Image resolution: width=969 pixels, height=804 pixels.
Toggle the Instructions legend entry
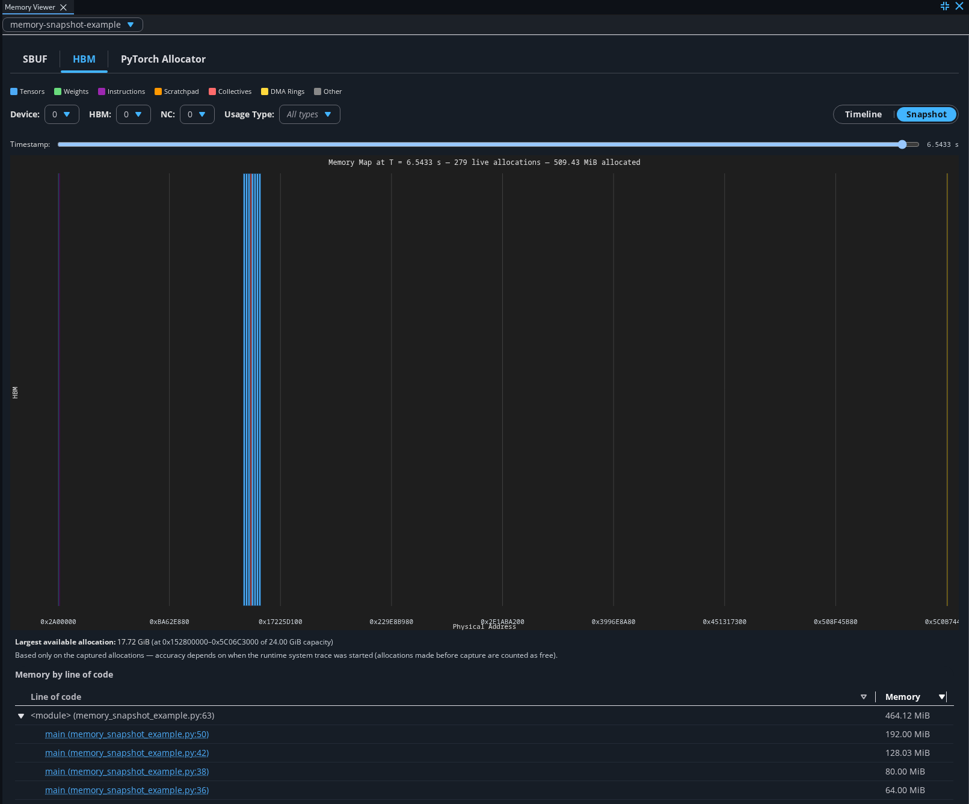click(x=122, y=91)
